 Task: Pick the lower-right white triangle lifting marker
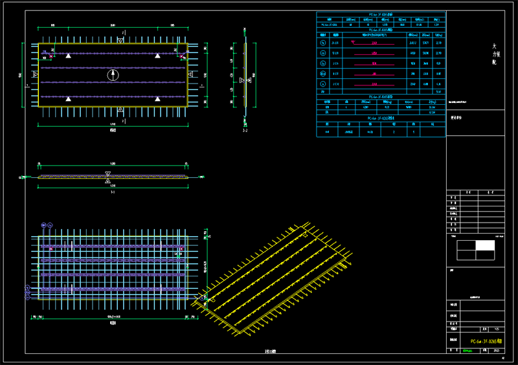click(157, 99)
